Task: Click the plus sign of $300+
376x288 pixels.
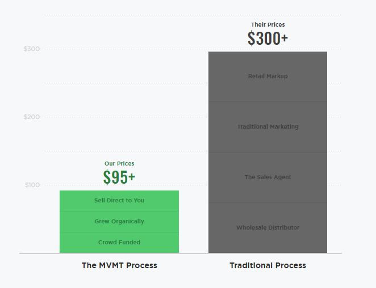Action: (285, 38)
